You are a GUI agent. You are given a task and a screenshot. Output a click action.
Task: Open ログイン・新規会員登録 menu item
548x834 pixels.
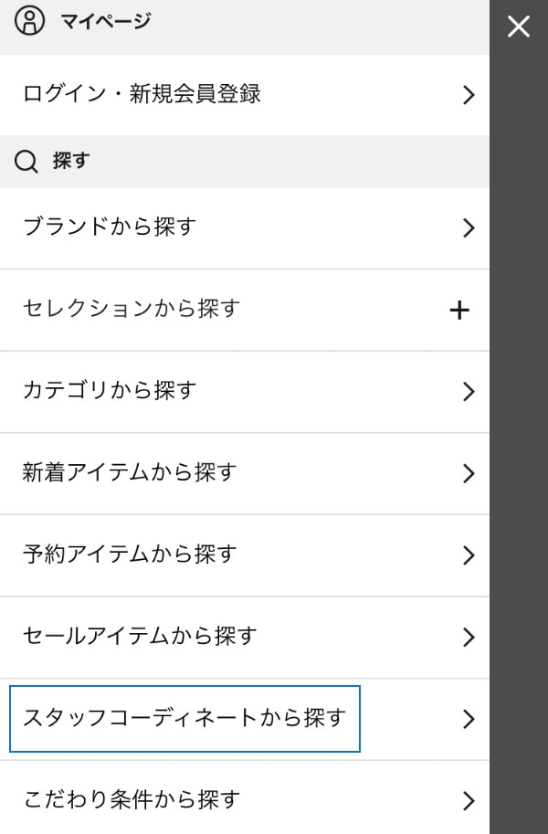pyautogui.click(x=142, y=94)
